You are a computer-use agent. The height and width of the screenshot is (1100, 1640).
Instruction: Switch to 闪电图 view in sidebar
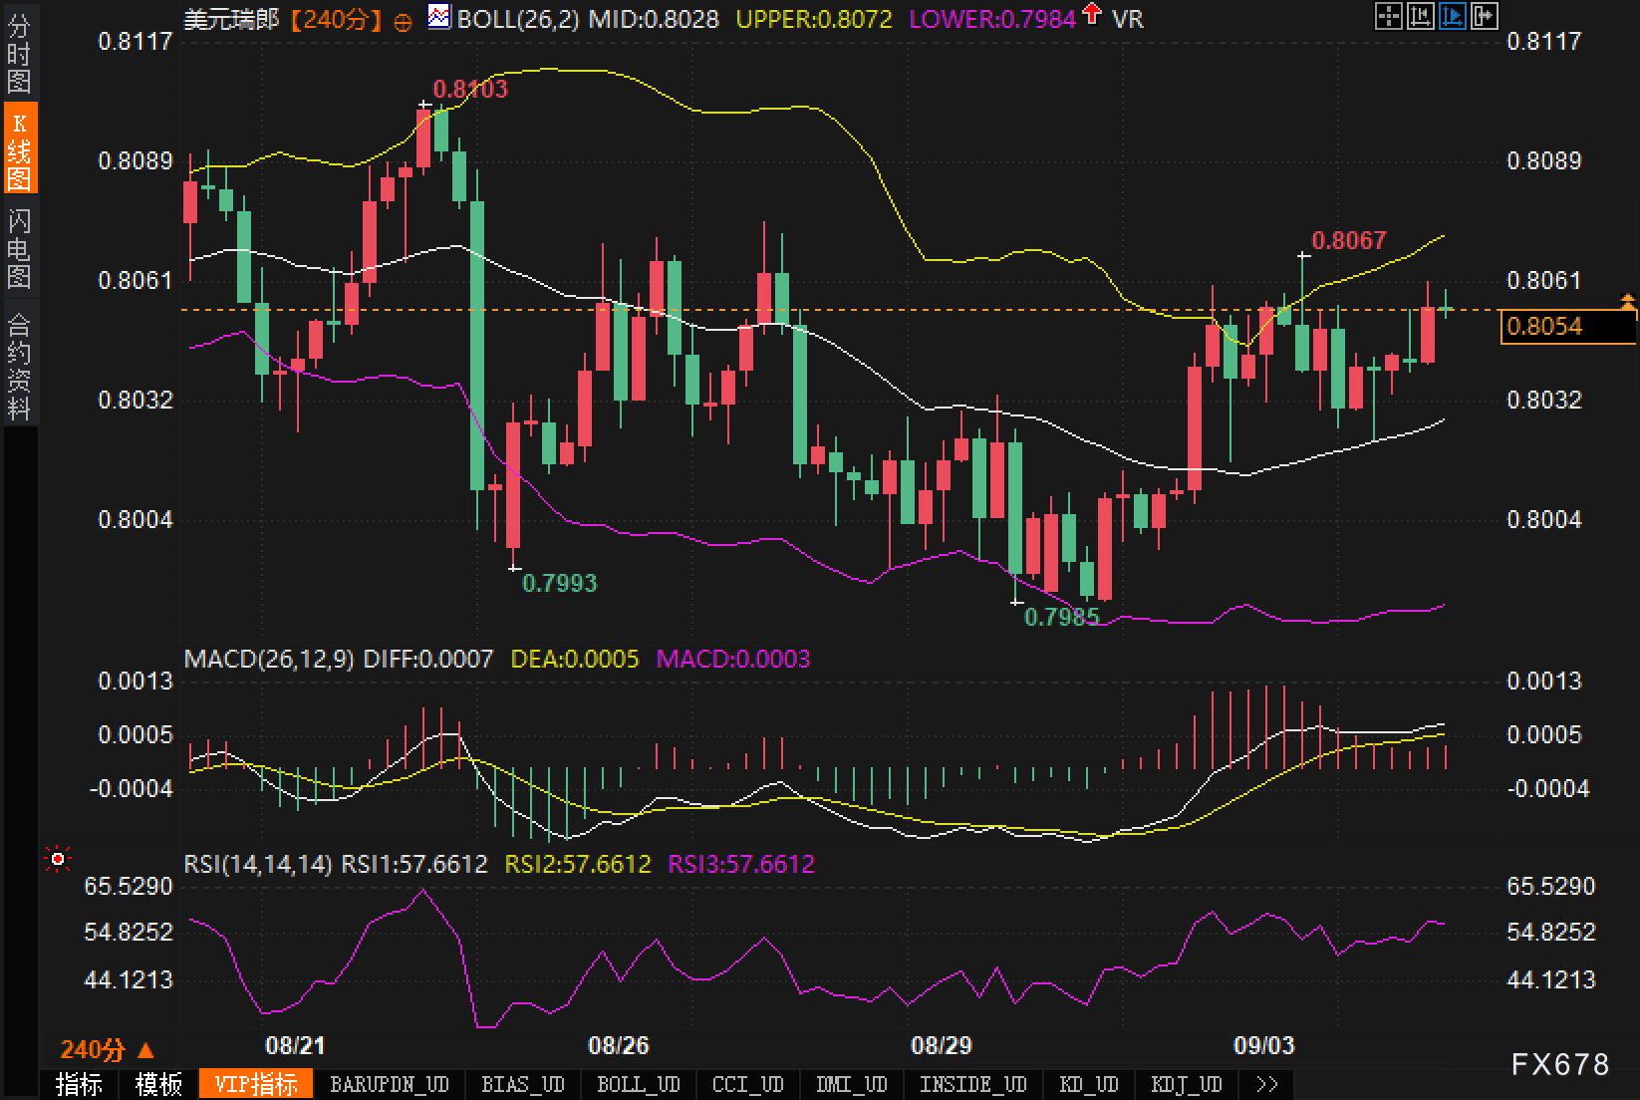pos(19,248)
